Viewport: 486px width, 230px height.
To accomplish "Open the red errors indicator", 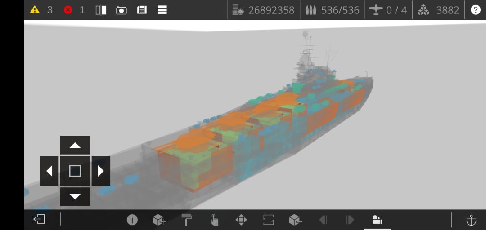I will point(68,10).
